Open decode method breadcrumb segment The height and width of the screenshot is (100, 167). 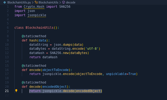click(71, 2)
